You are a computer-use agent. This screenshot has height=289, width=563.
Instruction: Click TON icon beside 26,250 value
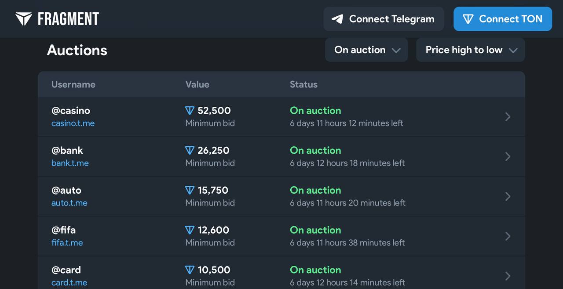click(190, 151)
